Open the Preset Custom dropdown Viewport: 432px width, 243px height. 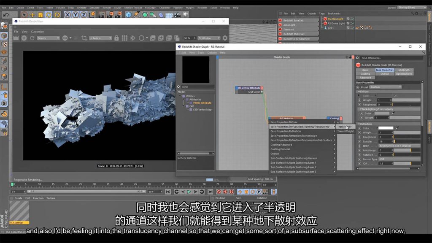385,87
